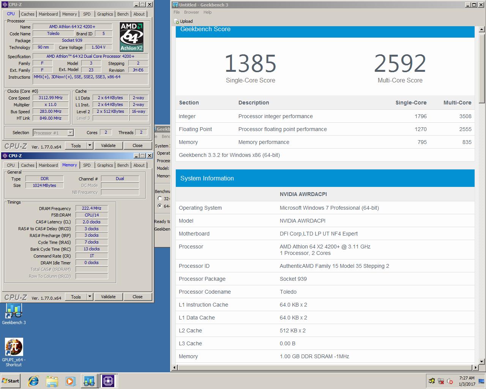Click the AMD Athlon 64 X2 logo
486x389 pixels.
[x=131, y=37]
